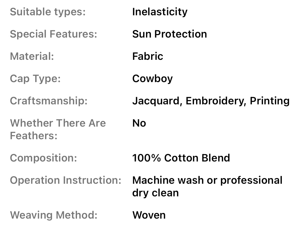Click the "Weaving Method:" label
The image size is (302, 228).
(53, 215)
